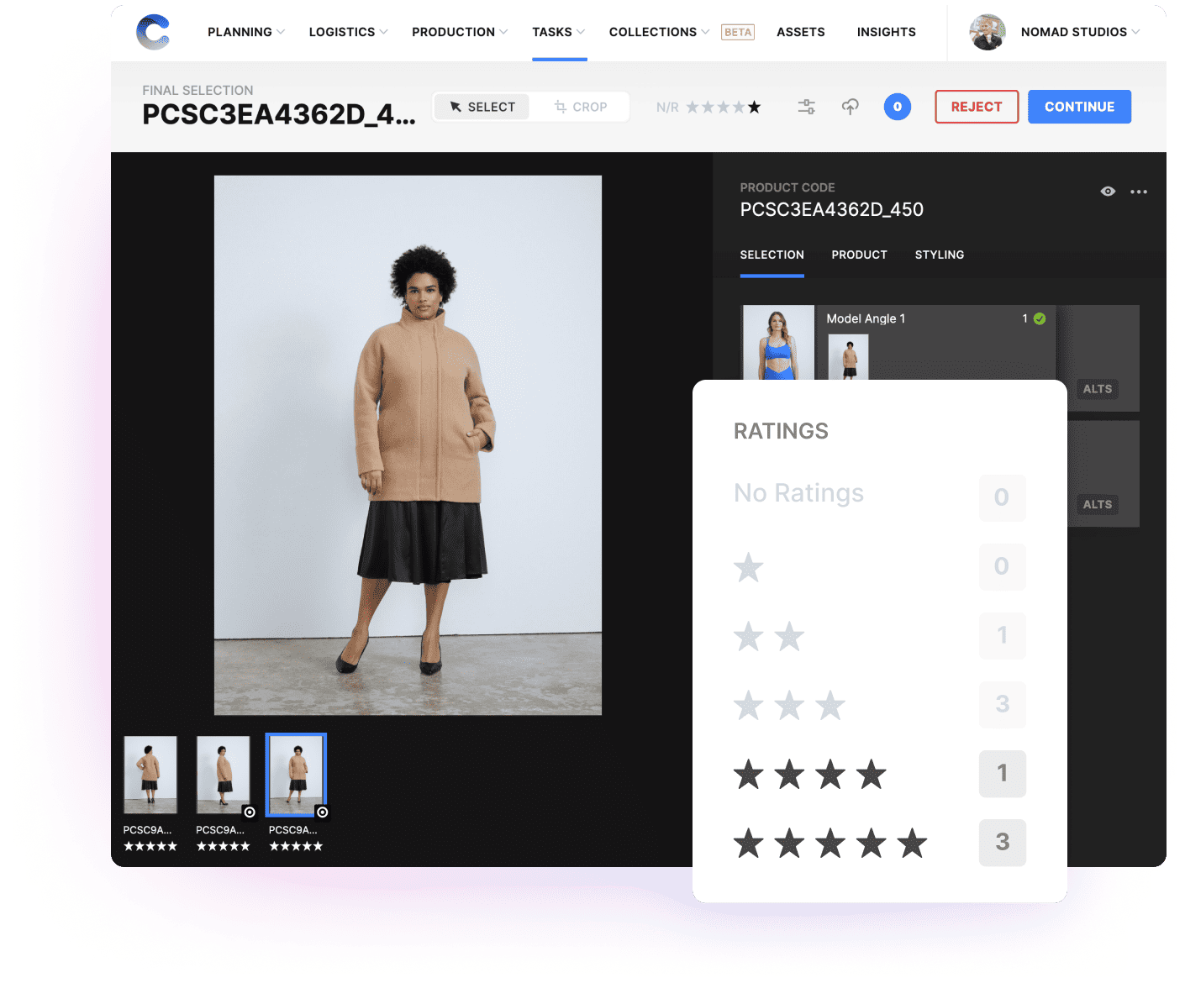Set star rating in the header rating control
Screen dimensions: 1185x983
(x=723, y=107)
